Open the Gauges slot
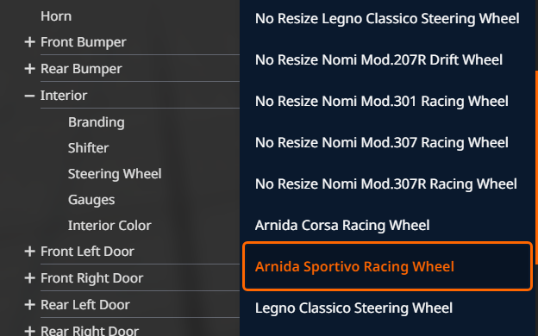This screenshot has height=336, width=538. pos(91,200)
